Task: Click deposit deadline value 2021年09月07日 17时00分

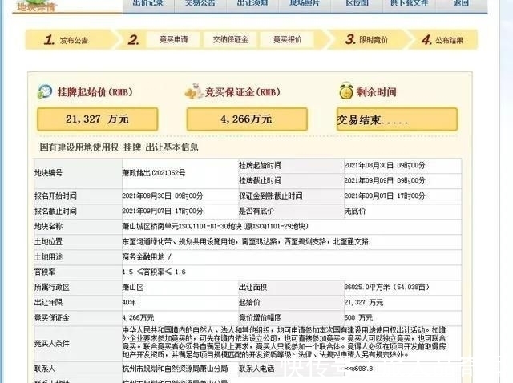Action: [385, 196]
